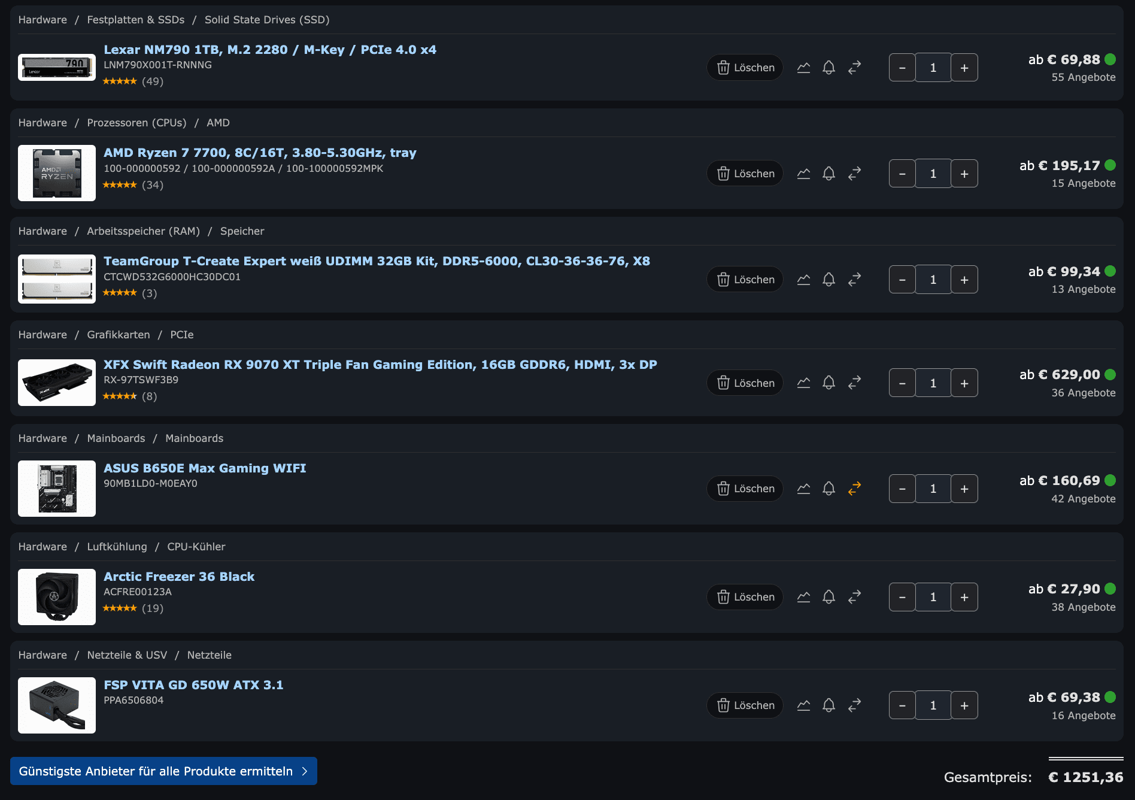Set price alert bell for TeamGroup T-Create RAM
1135x800 pixels.
[x=829, y=280]
